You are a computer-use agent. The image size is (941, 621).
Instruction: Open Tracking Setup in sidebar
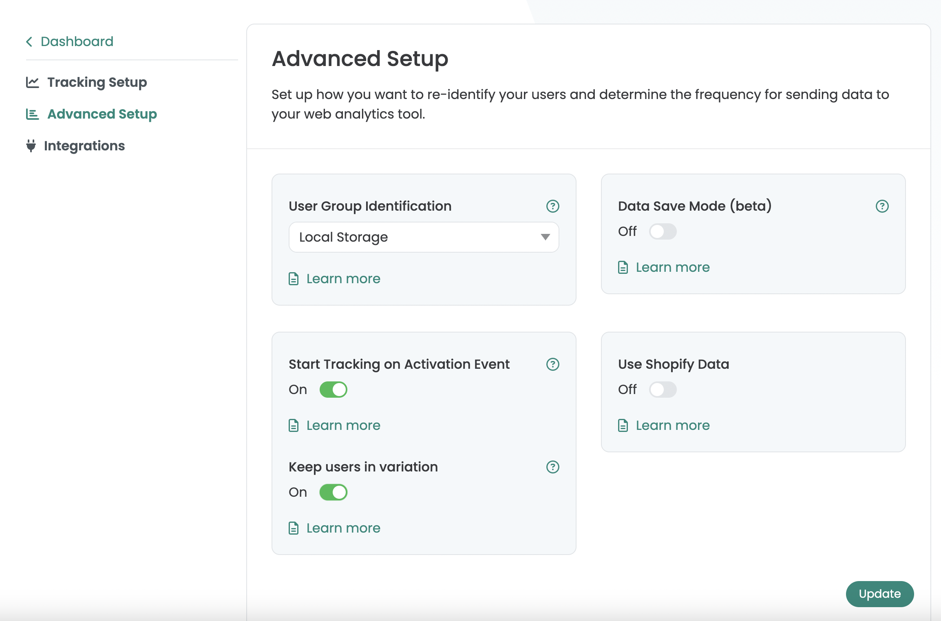pyautogui.click(x=97, y=82)
